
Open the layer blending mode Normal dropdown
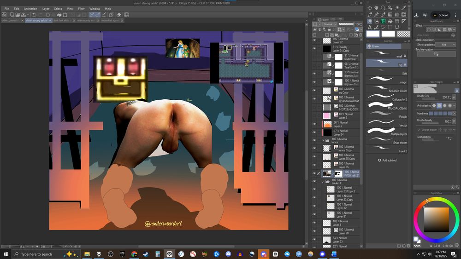[330, 24]
